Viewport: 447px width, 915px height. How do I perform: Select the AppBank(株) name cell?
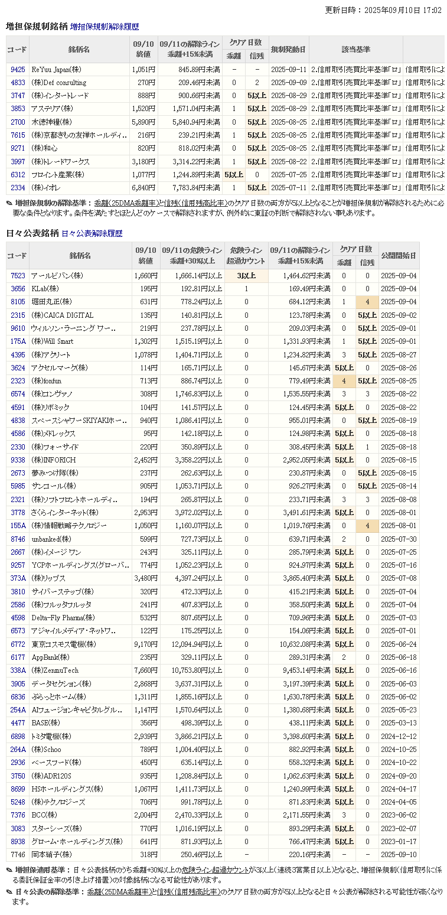81,657
